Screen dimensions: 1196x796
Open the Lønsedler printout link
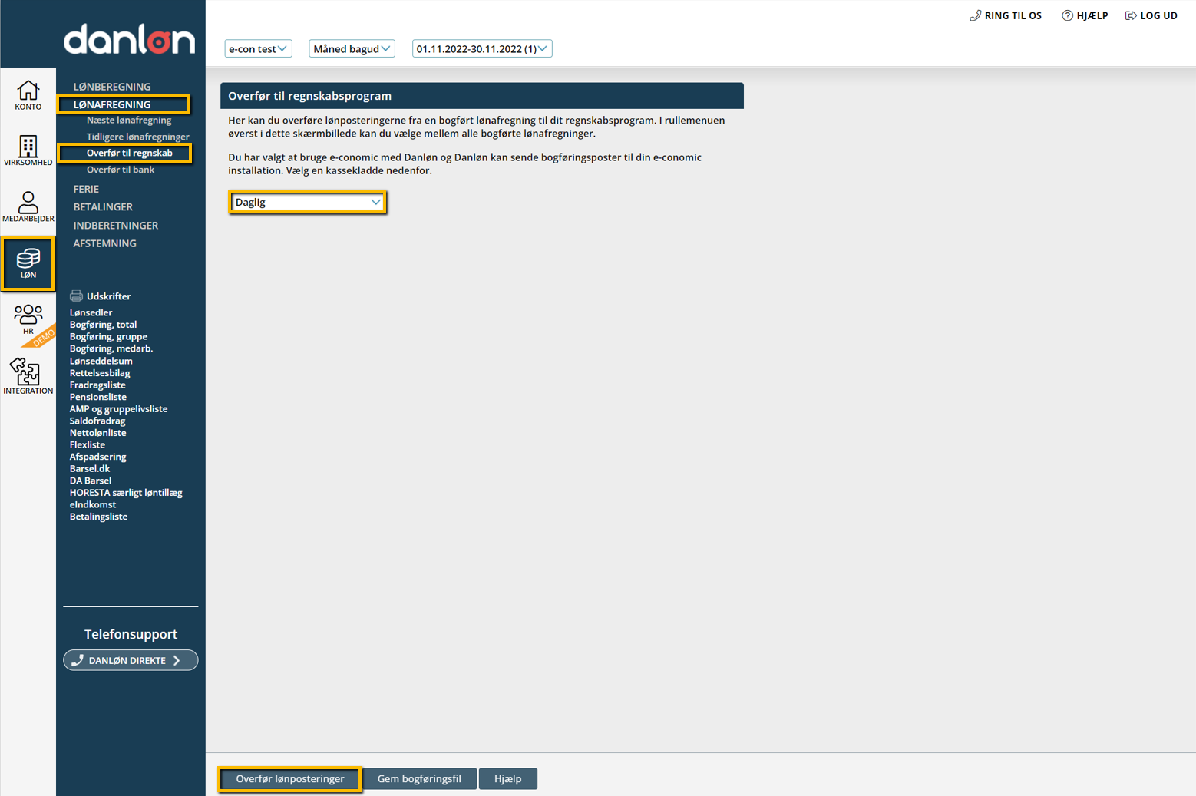click(x=91, y=312)
